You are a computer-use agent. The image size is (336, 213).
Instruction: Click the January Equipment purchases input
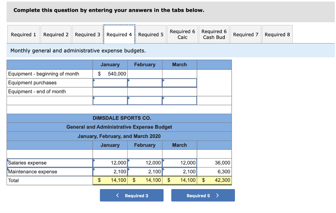[110, 83]
